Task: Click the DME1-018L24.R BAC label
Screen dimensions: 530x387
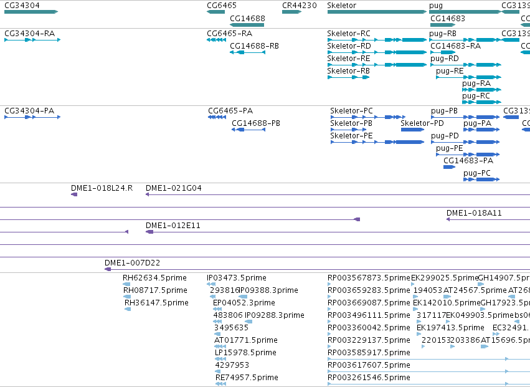Action: pyautogui.click(x=102, y=188)
